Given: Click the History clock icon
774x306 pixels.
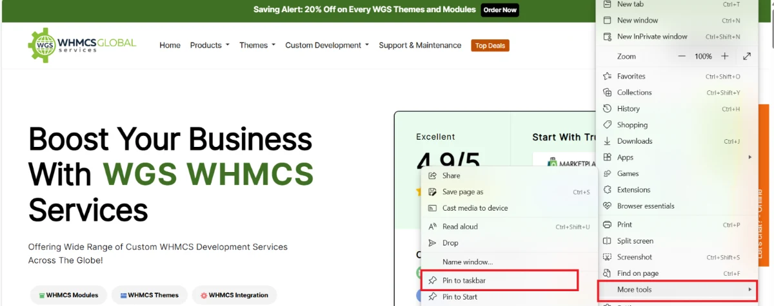Looking at the screenshot, I should click(x=606, y=109).
